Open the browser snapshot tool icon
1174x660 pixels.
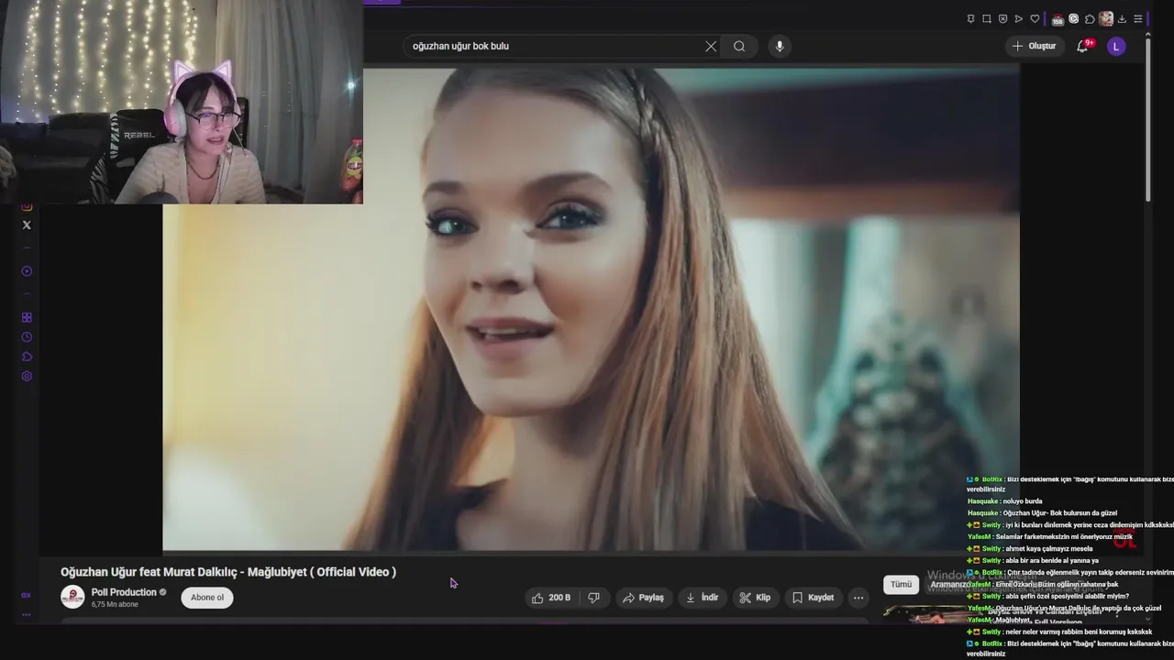pos(987,18)
